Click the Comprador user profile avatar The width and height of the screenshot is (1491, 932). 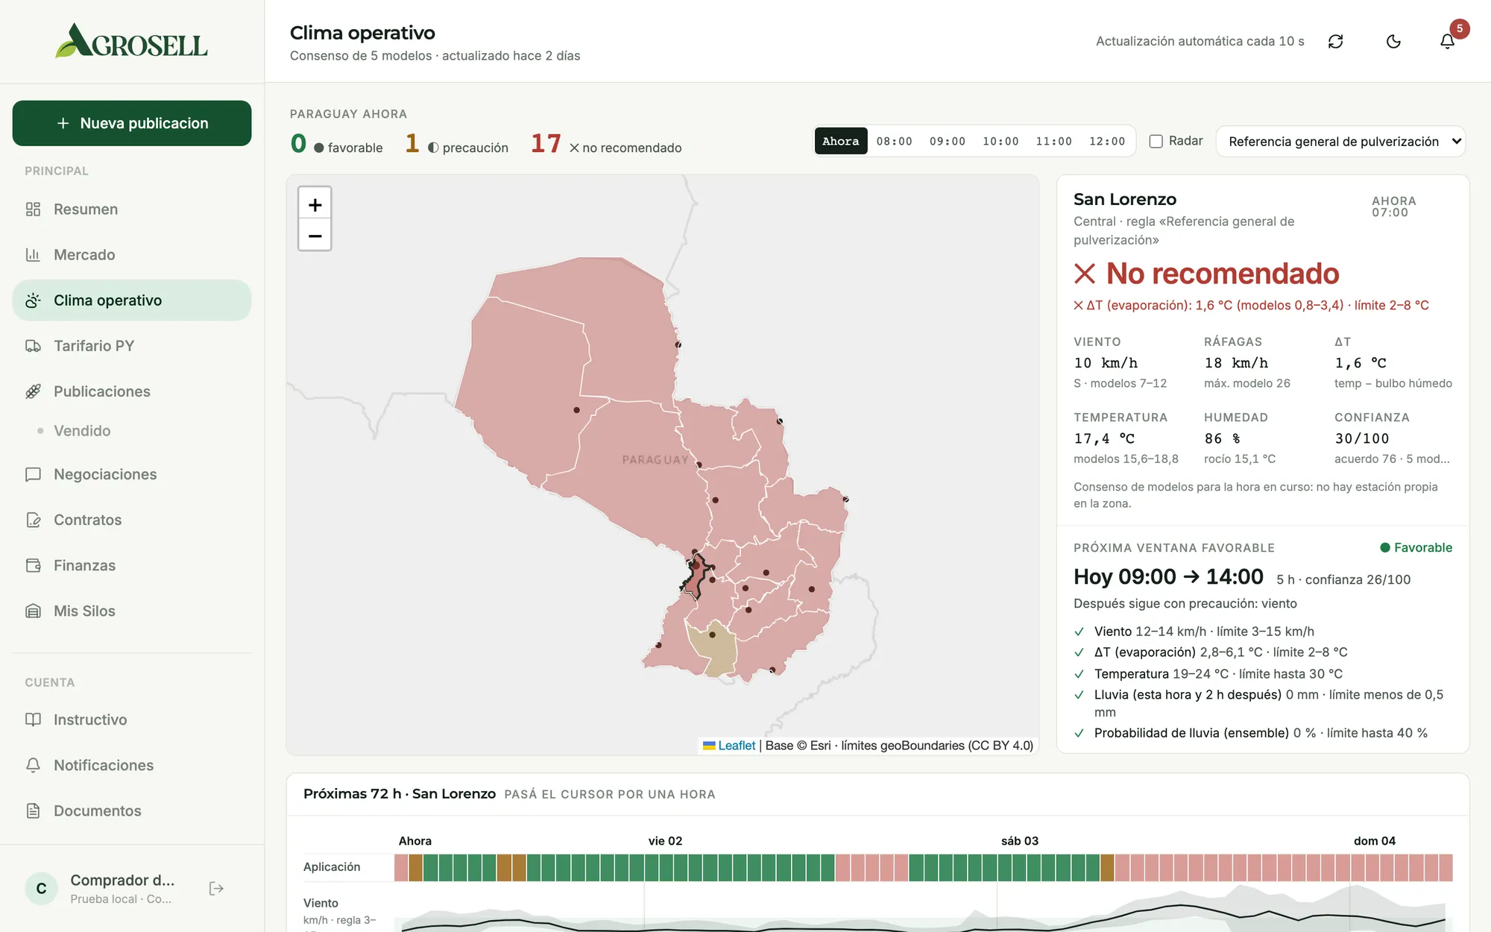(42, 888)
